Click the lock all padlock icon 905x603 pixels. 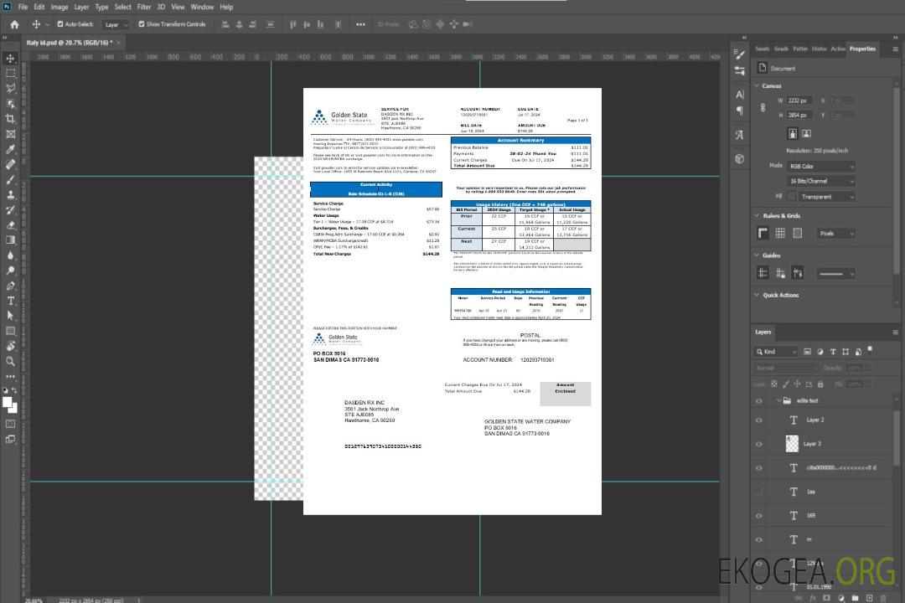click(x=820, y=384)
